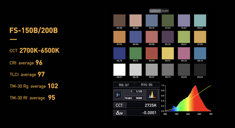Select the R9: 97 tab
This screenshot has height=128, width=235.
pyautogui.click(x=124, y=85)
